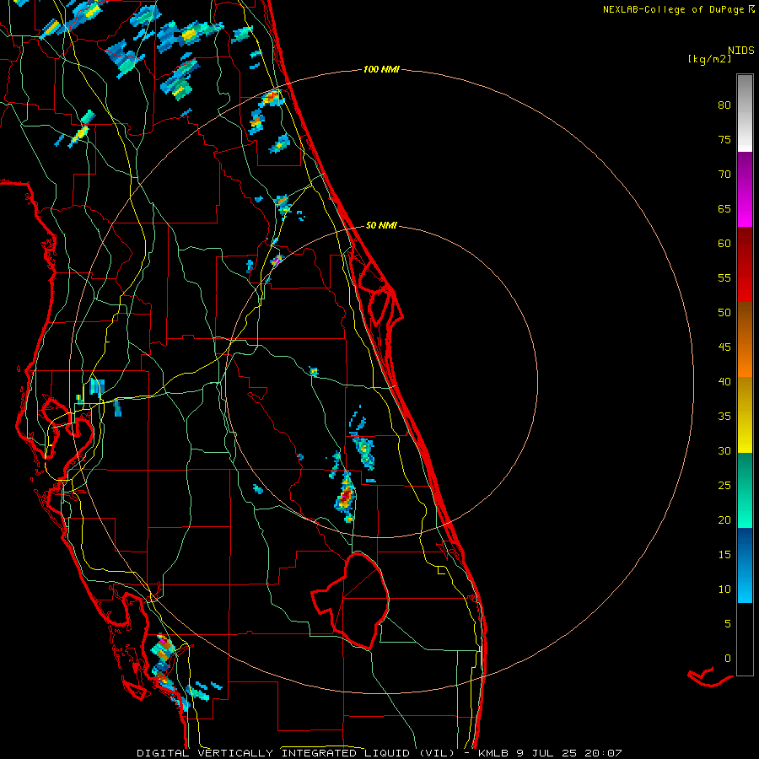Click the 0 value on the color scale
Image resolution: width=759 pixels, height=759 pixels.
728,659
